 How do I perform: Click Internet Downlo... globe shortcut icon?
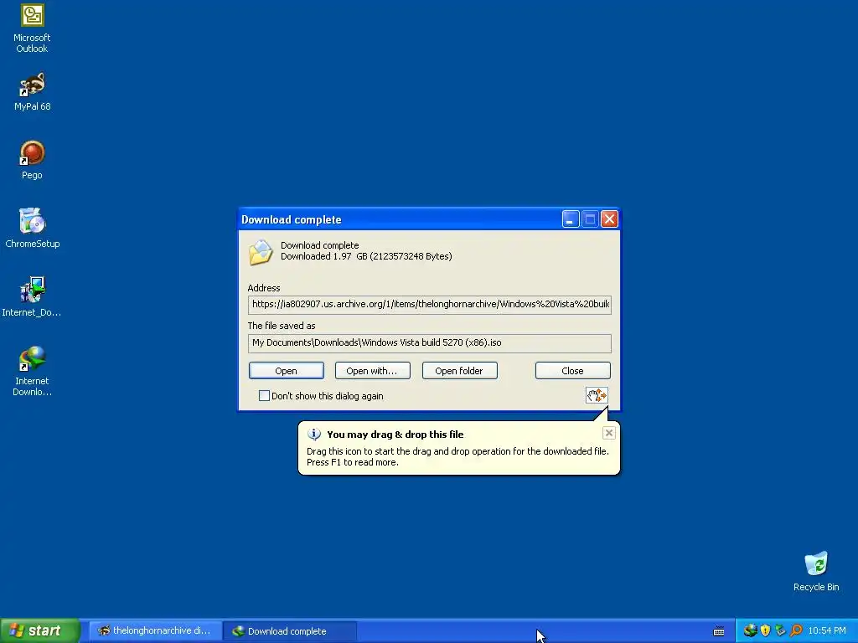[32, 371]
